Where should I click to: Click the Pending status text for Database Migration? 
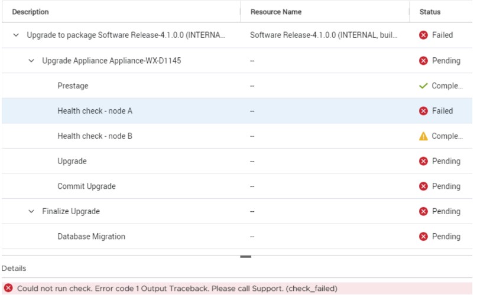pos(446,237)
